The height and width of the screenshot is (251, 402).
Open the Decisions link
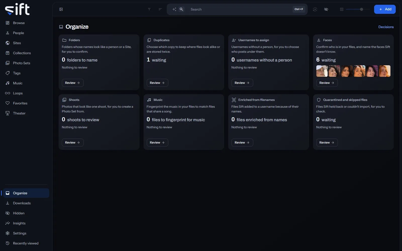click(x=386, y=27)
